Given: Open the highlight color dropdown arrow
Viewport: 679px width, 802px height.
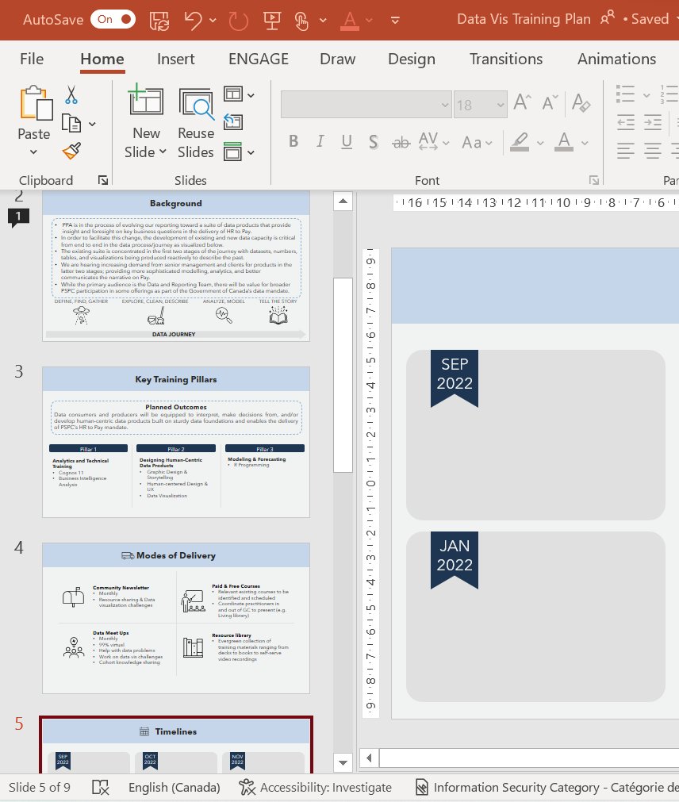Looking at the screenshot, I should tap(540, 144).
